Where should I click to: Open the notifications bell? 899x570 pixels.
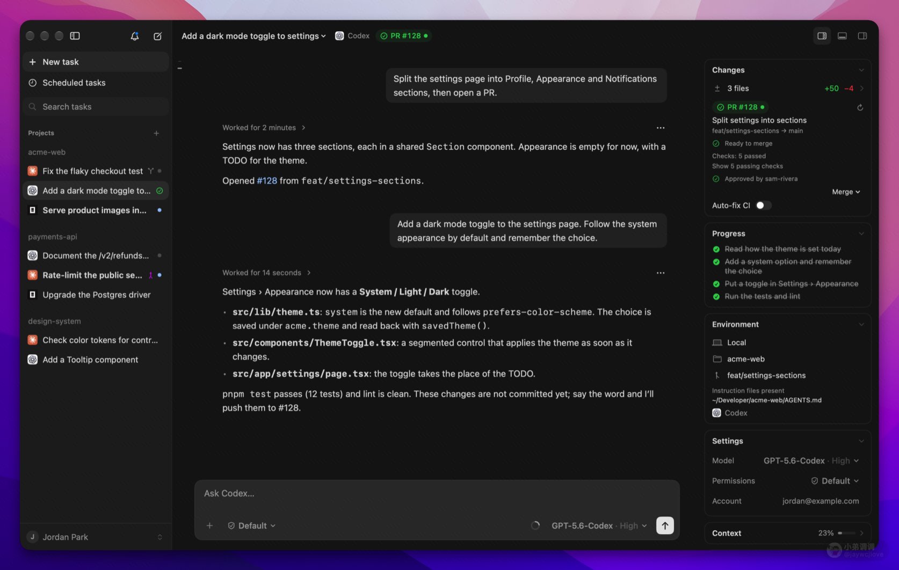(x=135, y=36)
